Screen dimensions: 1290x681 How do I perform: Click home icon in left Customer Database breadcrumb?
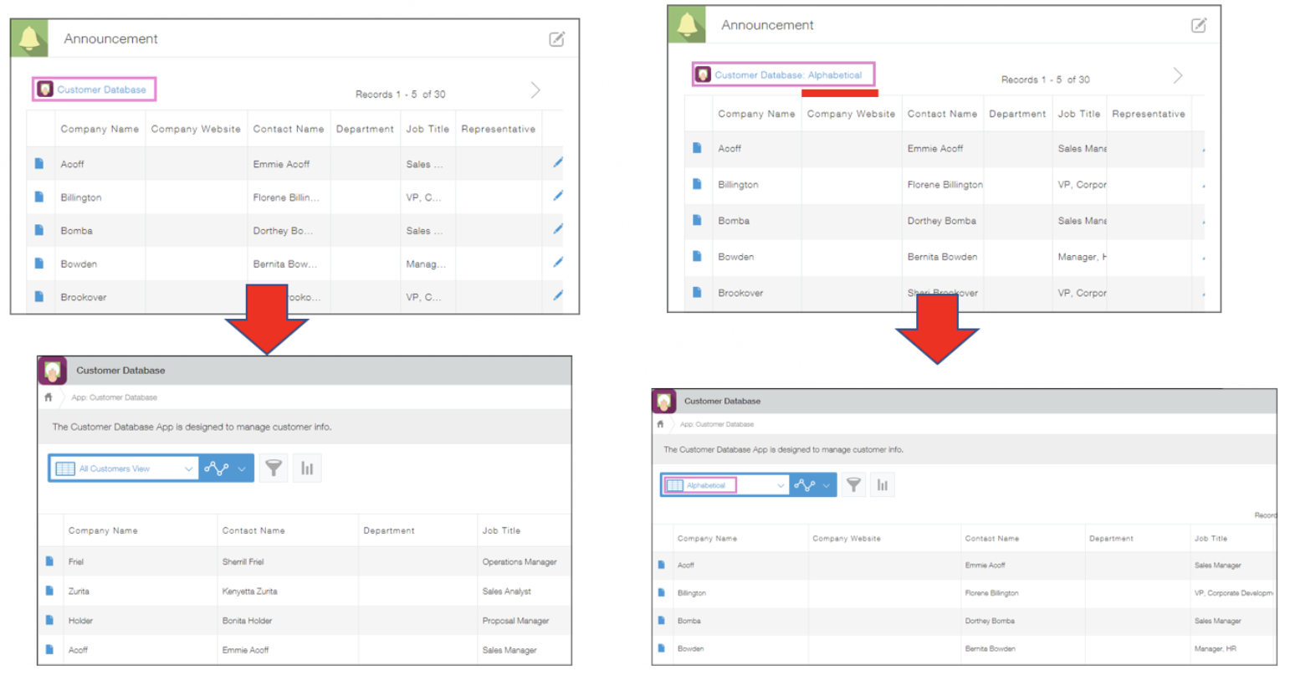point(49,397)
